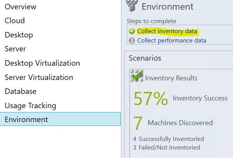Click the 57% Inventory Success figure

(151, 99)
